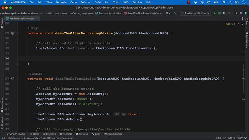Open editor tab options three-dot menu

(x=242, y=19)
